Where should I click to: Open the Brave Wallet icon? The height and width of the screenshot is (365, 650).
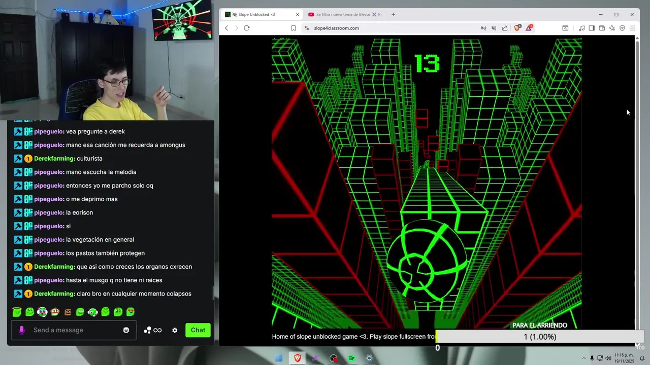(x=602, y=28)
